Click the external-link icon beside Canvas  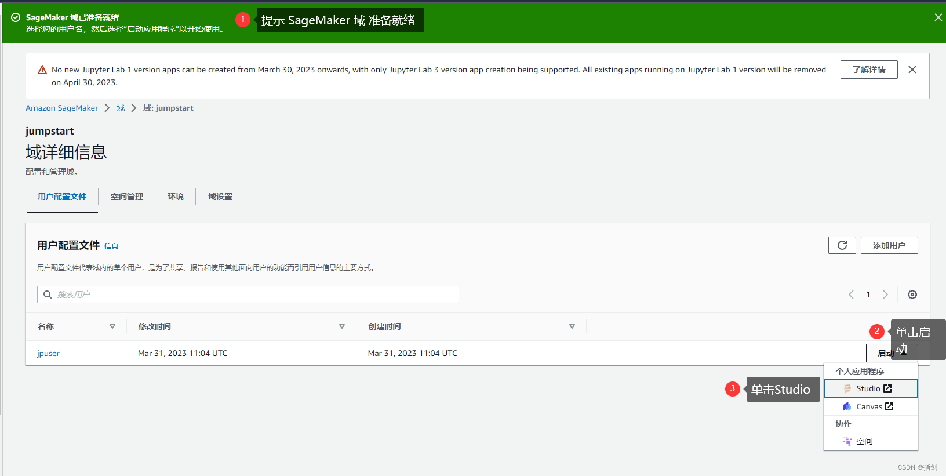click(x=889, y=406)
